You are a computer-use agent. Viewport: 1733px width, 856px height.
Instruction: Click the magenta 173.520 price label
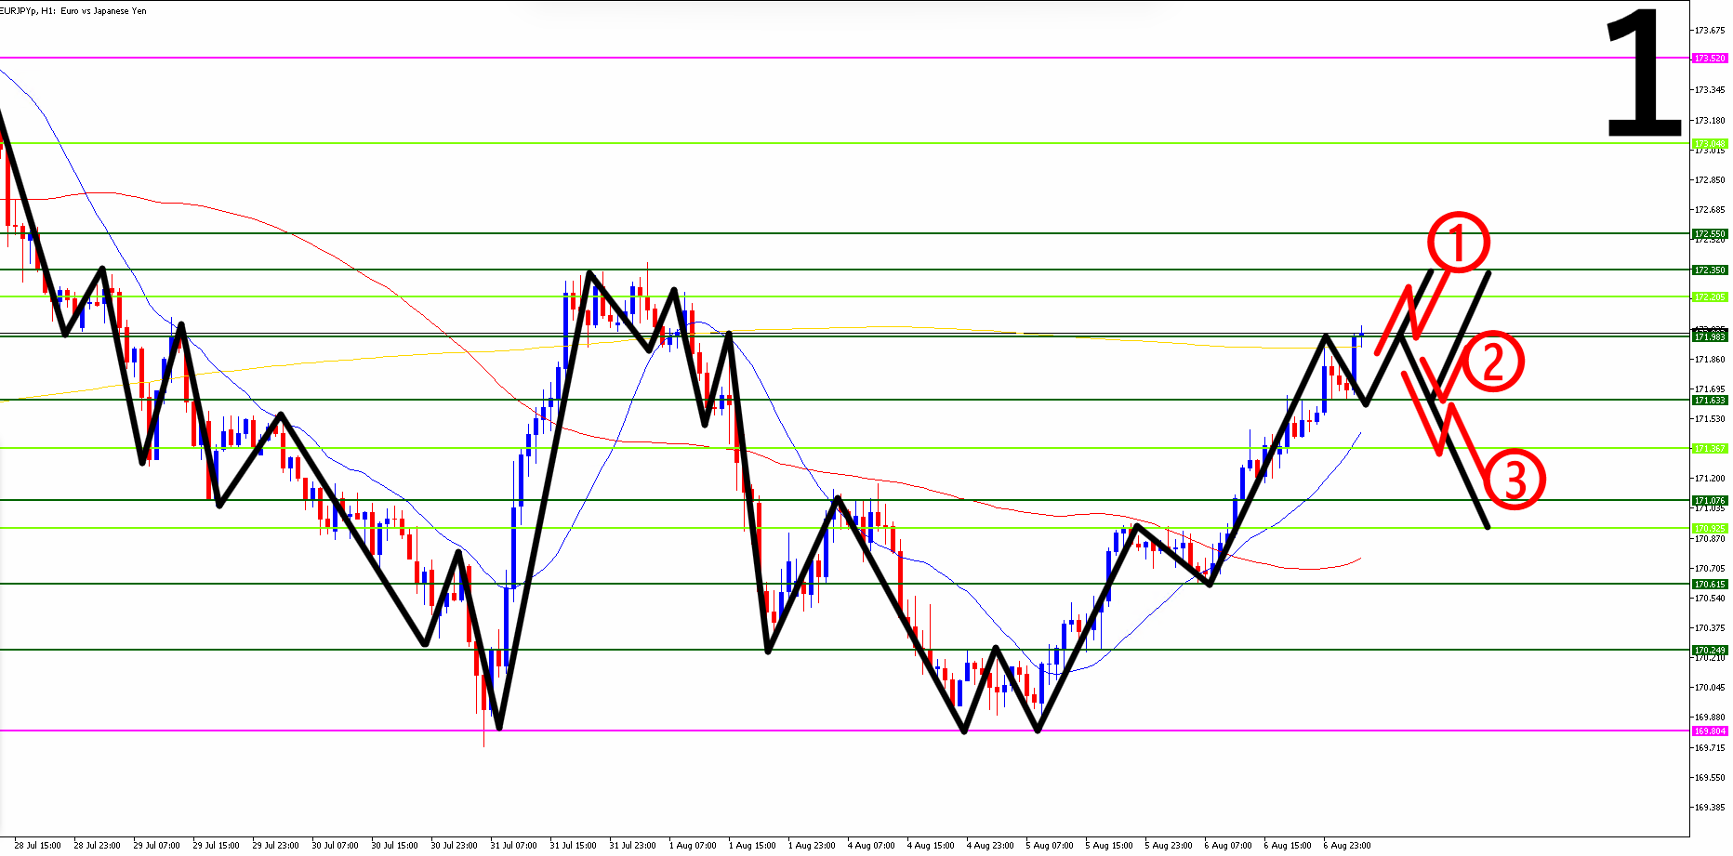tap(1709, 59)
